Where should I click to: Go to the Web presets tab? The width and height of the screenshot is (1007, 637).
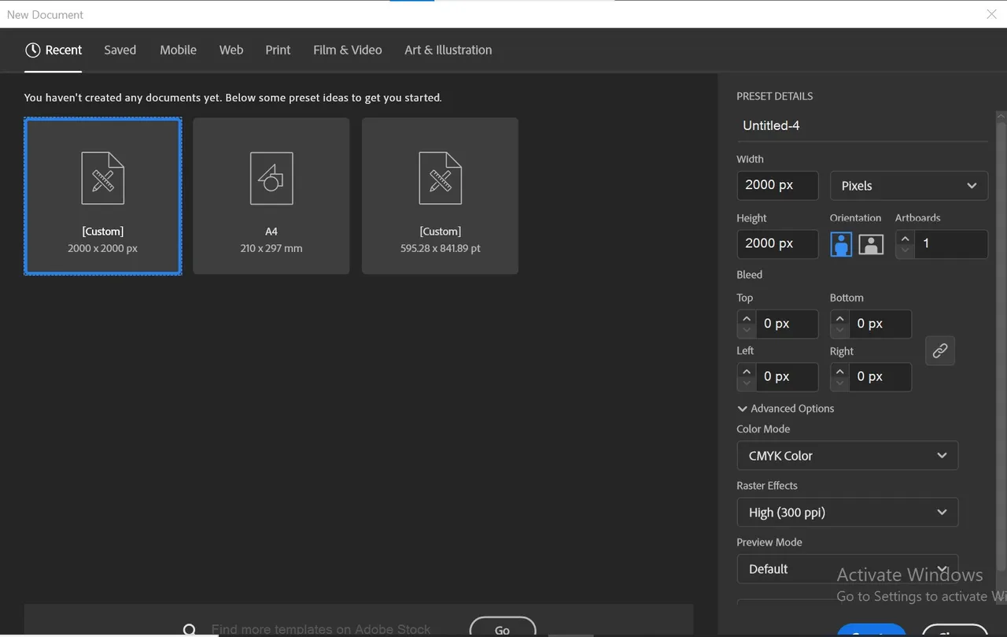tap(231, 50)
